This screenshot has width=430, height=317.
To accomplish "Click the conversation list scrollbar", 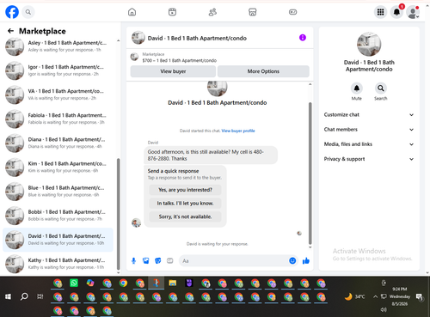I will click(119, 214).
